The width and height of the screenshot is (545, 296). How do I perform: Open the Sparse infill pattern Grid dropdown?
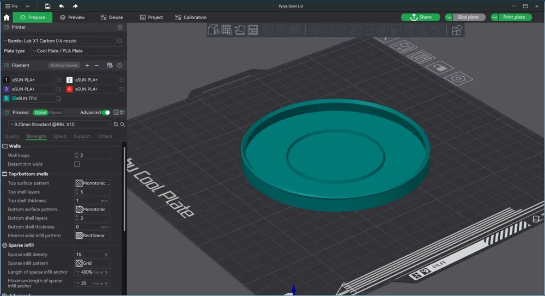point(92,263)
